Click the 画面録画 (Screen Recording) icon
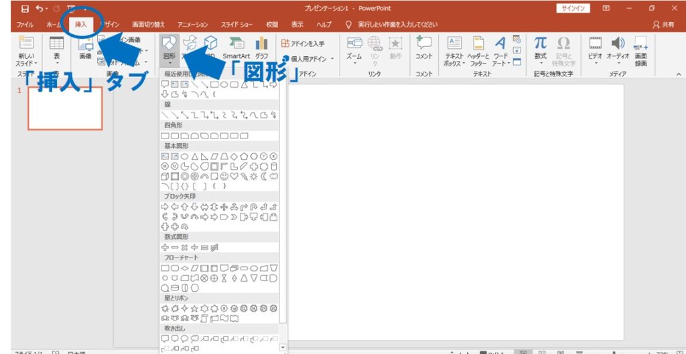 point(640,50)
